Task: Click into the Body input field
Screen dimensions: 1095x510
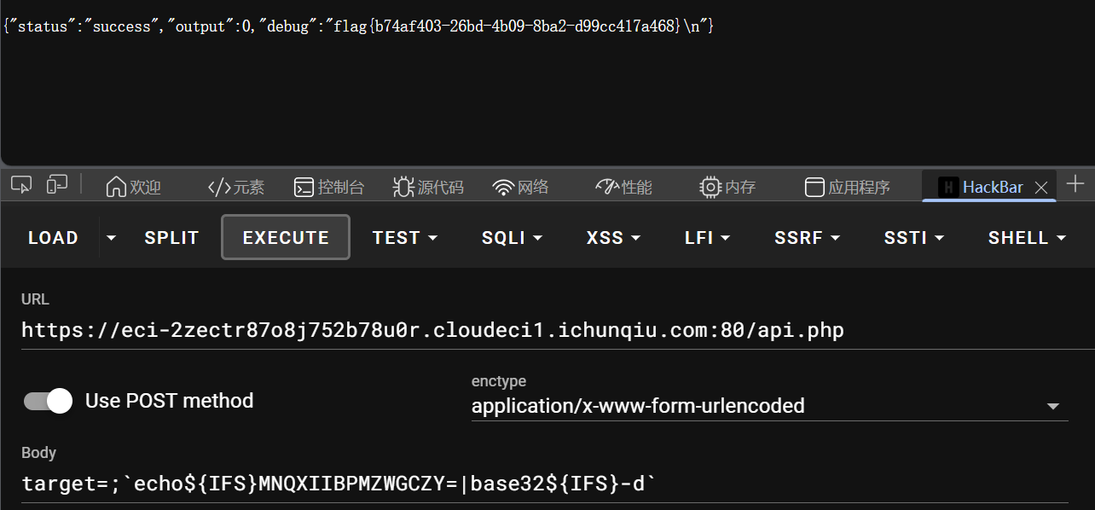Action: pyautogui.click(x=546, y=484)
